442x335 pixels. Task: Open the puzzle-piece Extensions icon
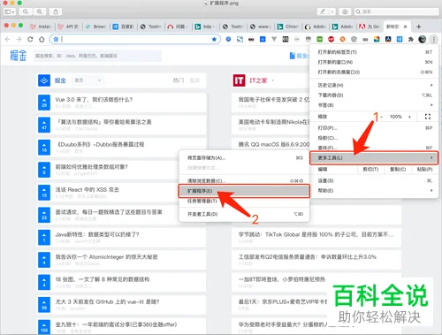(411, 39)
